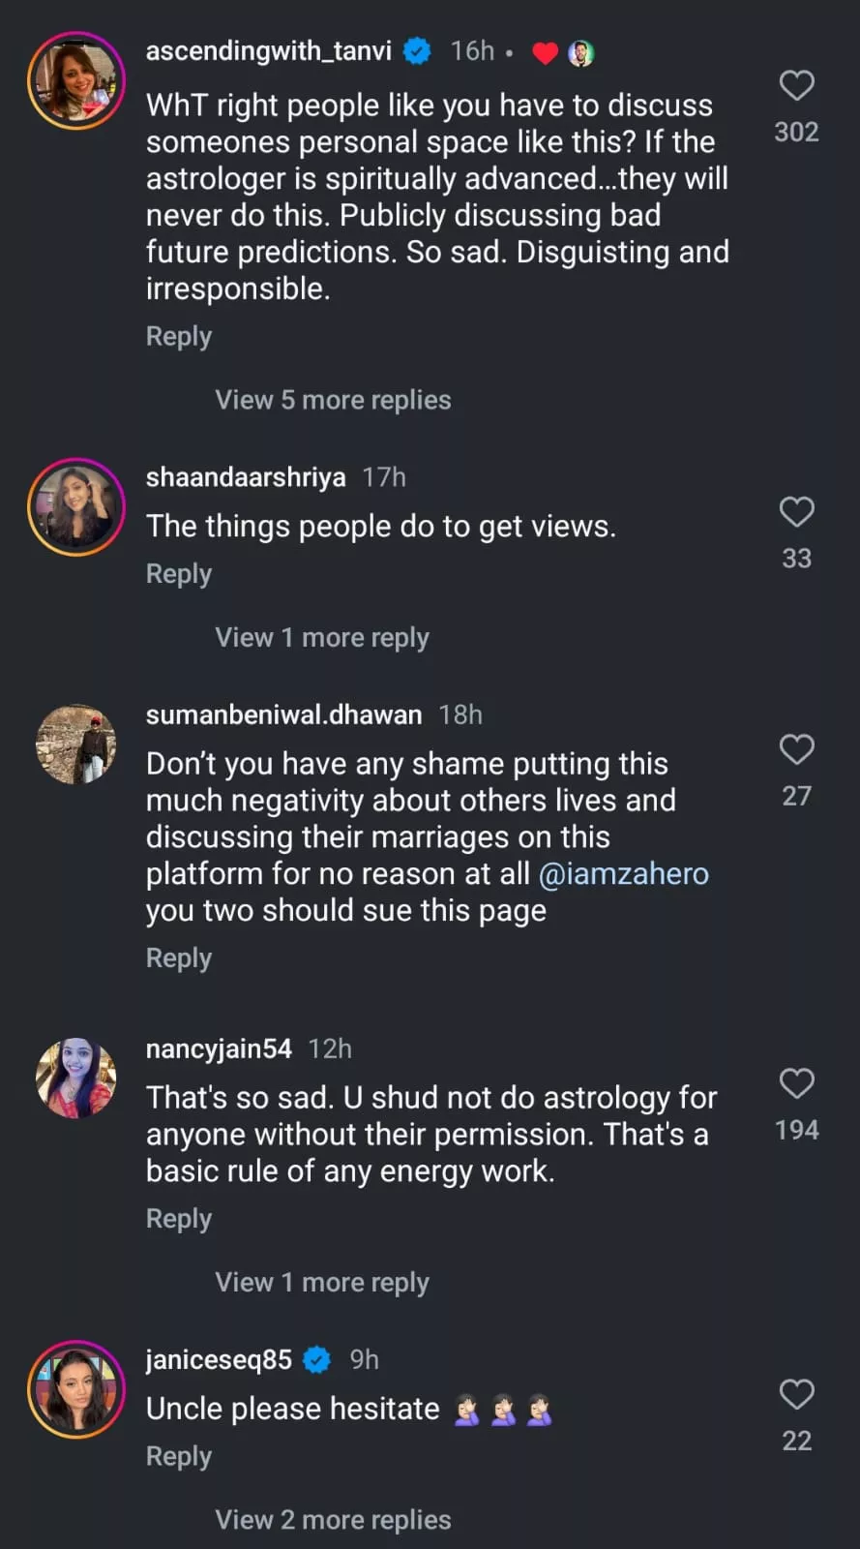Image resolution: width=860 pixels, height=1549 pixels.
Task: Expand View 2 more replies
Action: coord(333,1520)
